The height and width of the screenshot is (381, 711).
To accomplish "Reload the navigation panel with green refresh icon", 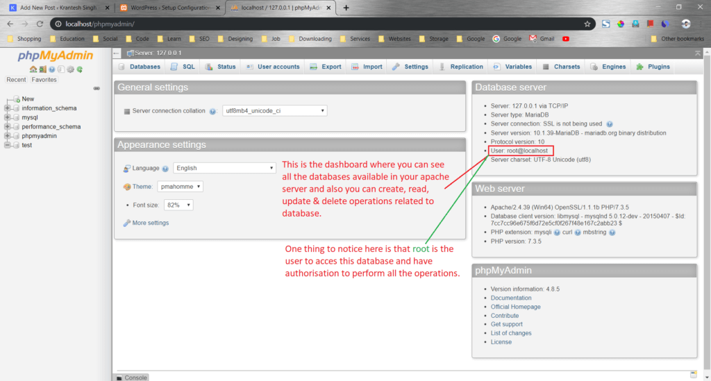I will (80, 69).
